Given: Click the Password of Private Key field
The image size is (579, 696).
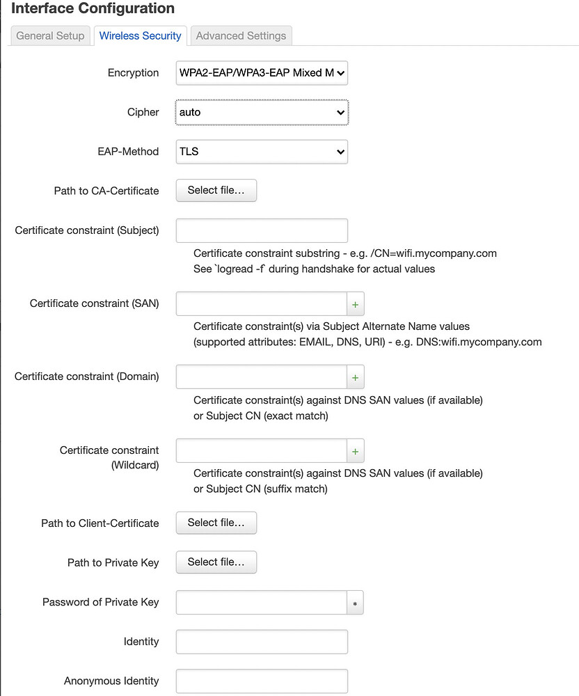Looking at the screenshot, I should [x=261, y=602].
